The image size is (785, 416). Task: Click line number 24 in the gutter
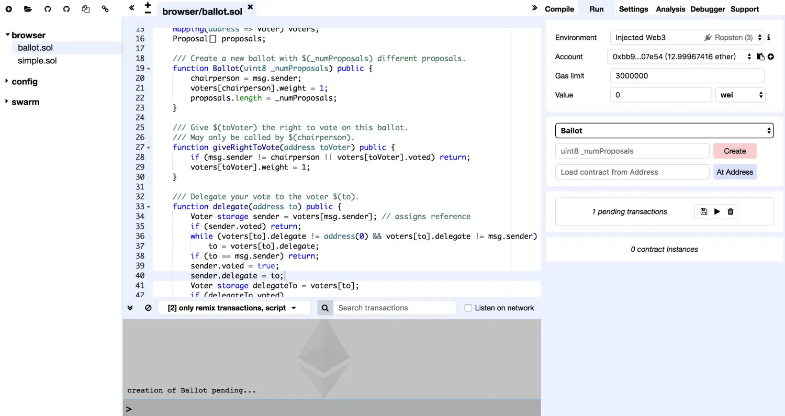[x=140, y=118]
